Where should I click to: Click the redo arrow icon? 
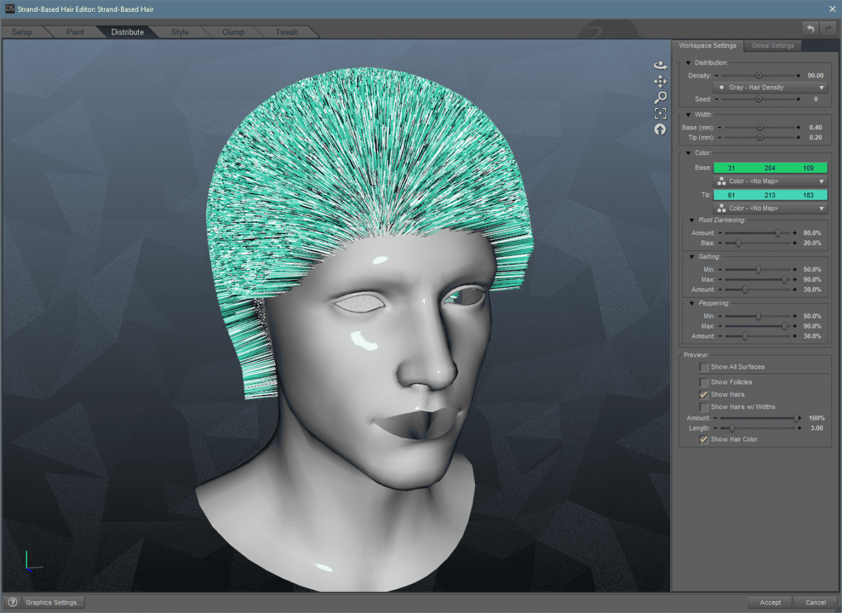827,29
